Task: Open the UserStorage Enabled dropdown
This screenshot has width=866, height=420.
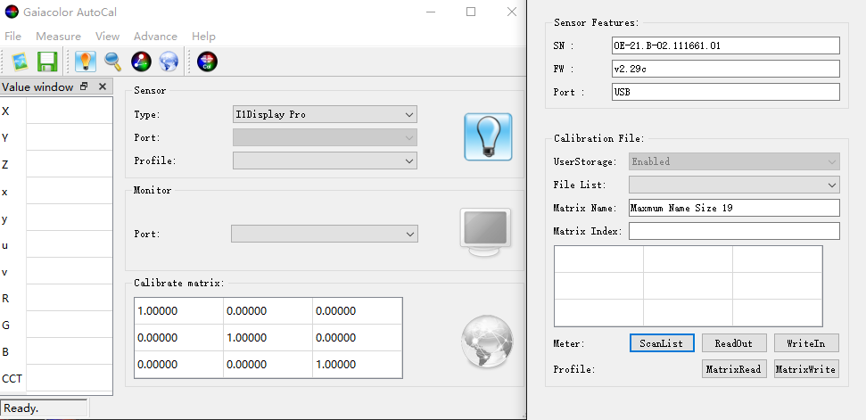Action: [x=734, y=161]
